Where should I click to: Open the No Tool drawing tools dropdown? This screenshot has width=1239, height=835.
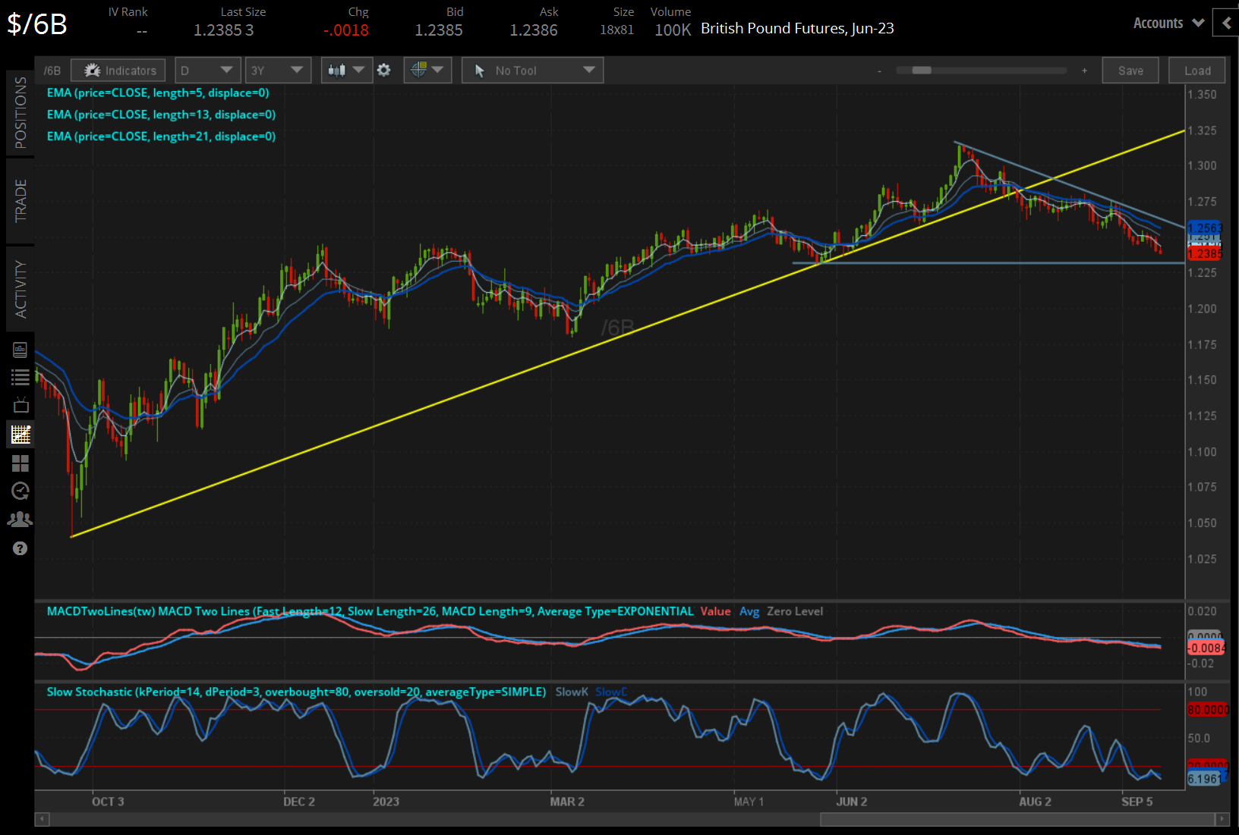(x=531, y=70)
